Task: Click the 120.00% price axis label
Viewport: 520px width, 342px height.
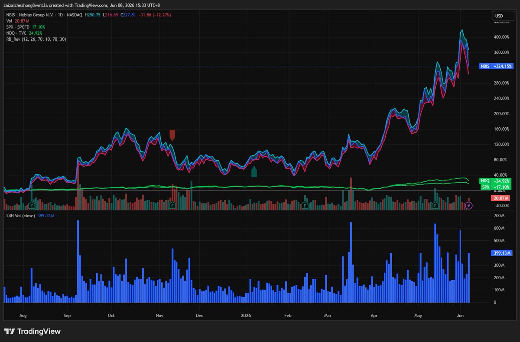Action: (x=501, y=145)
